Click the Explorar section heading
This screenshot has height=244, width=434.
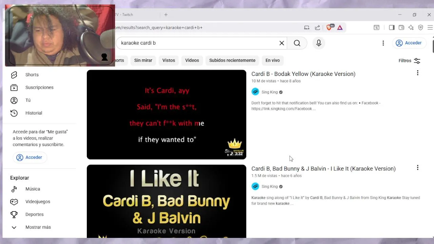tap(20, 178)
